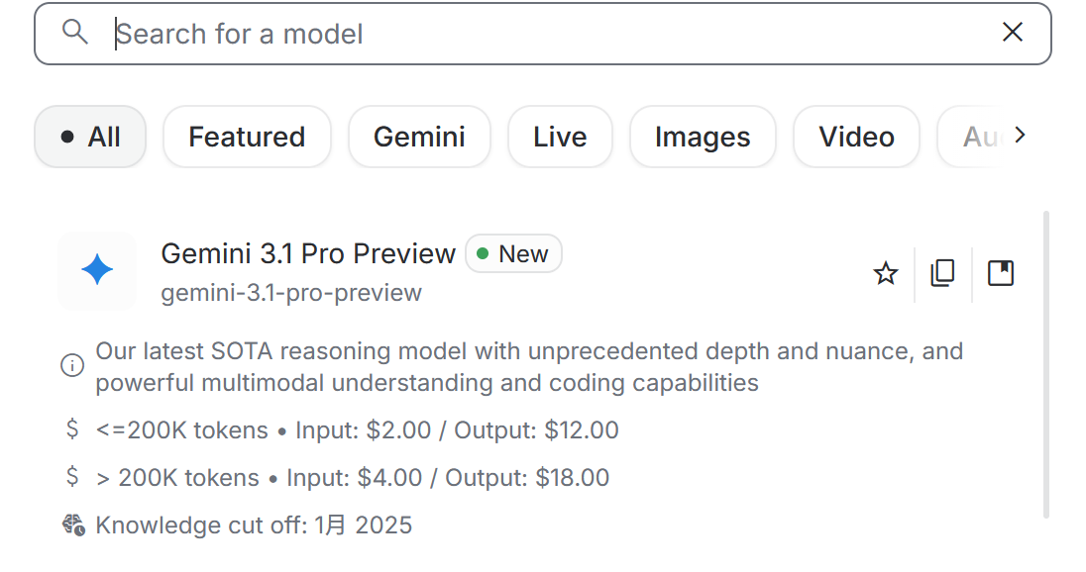Star the Gemini 3.1 Pro Preview model

click(x=885, y=273)
